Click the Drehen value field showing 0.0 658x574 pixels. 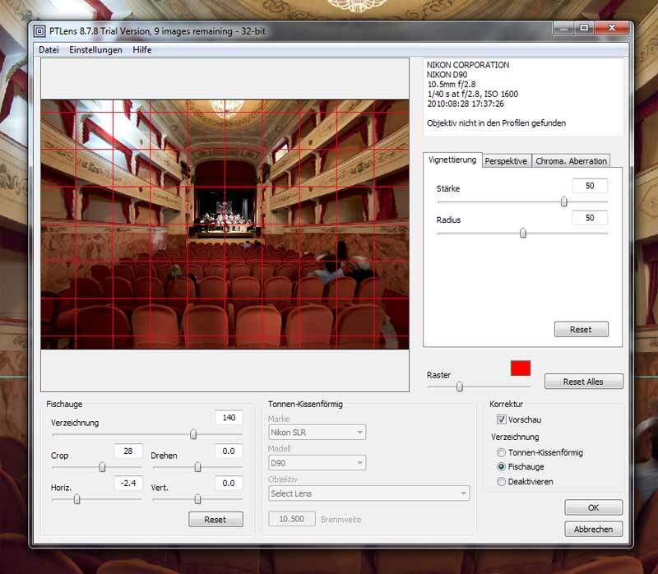pos(229,451)
